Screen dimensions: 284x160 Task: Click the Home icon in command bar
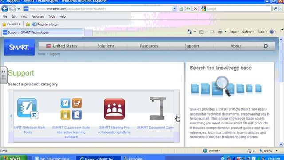pos(189,32)
